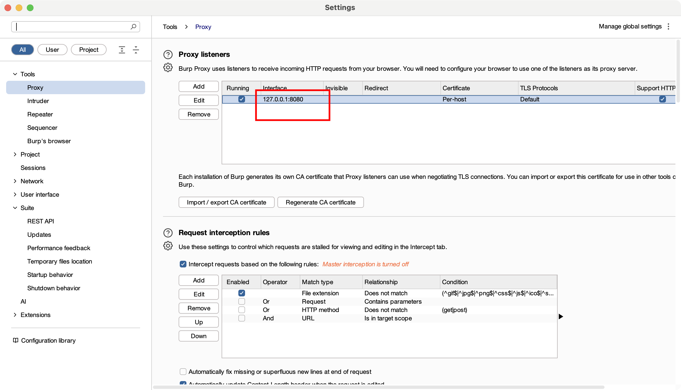The image size is (681, 390).
Task: Open the three-dot menu beside Manage global settings
Action: 668,26
